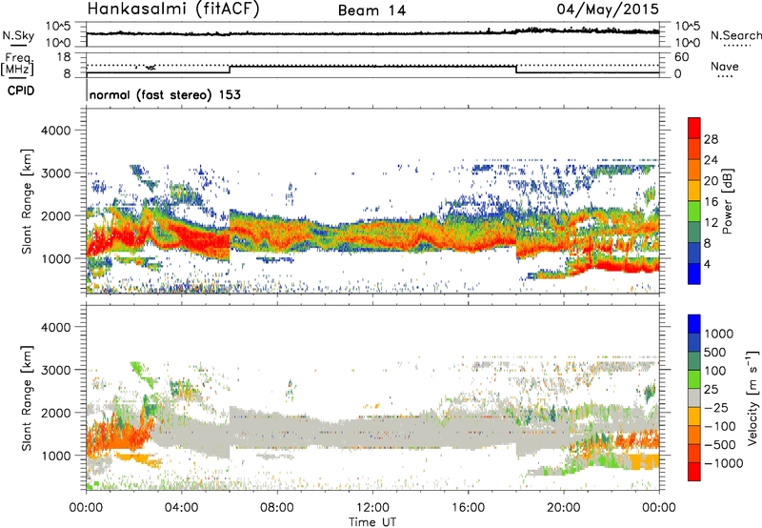The width and height of the screenshot is (762, 528).
Task: Click the 'Slant Range [km]' label of power panel
Action: 27,201
